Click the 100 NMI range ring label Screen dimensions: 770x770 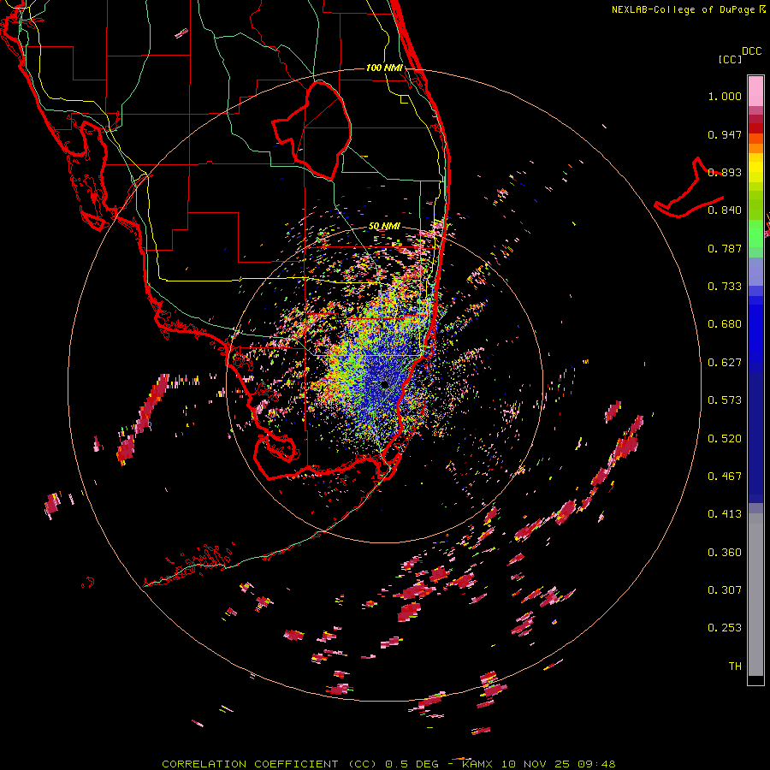[x=384, y=68]
